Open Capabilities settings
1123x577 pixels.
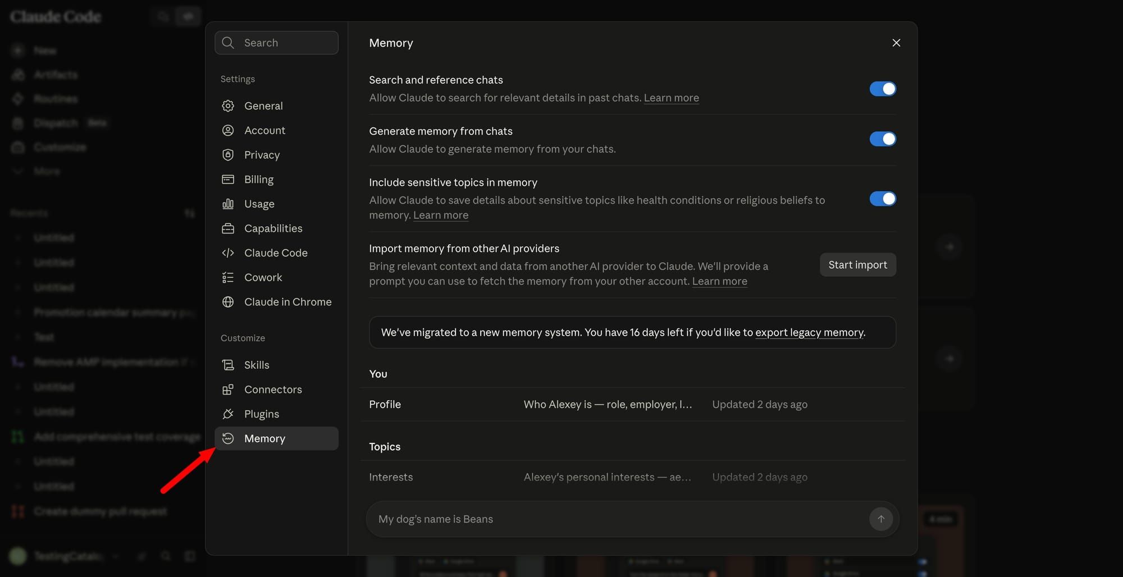pyautogui.click(x=276, y=228)
